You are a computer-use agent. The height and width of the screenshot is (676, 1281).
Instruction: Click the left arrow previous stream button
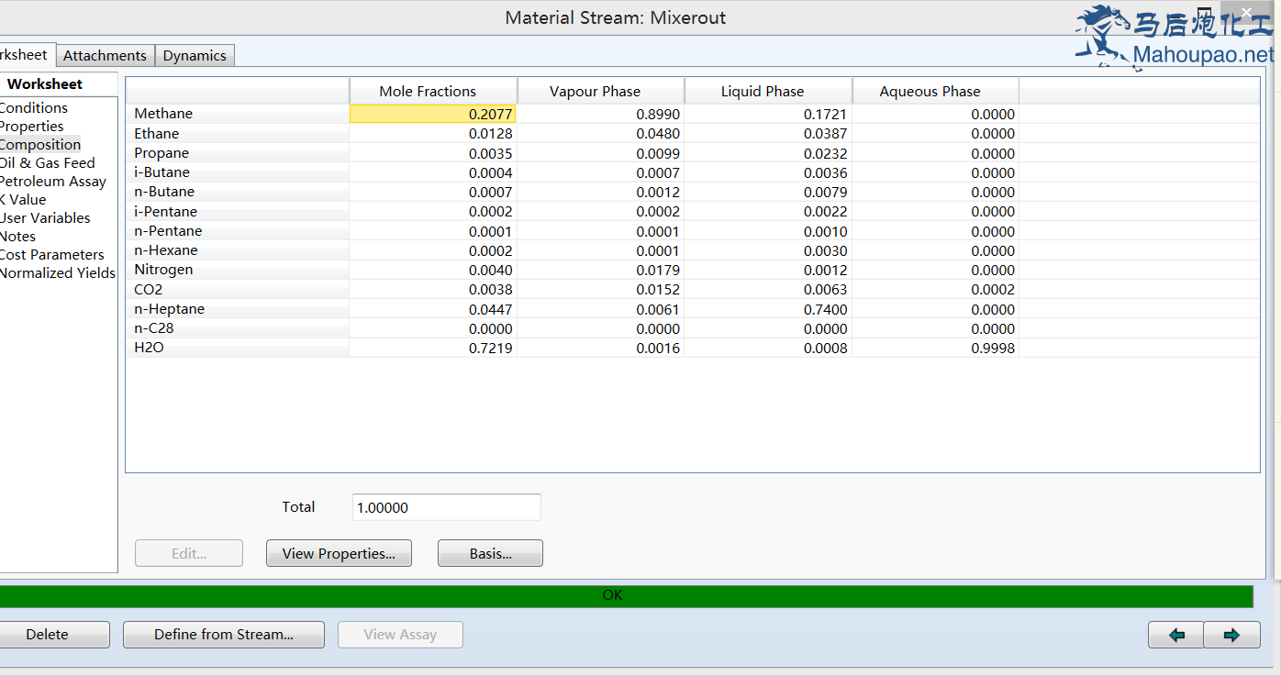1175,635
